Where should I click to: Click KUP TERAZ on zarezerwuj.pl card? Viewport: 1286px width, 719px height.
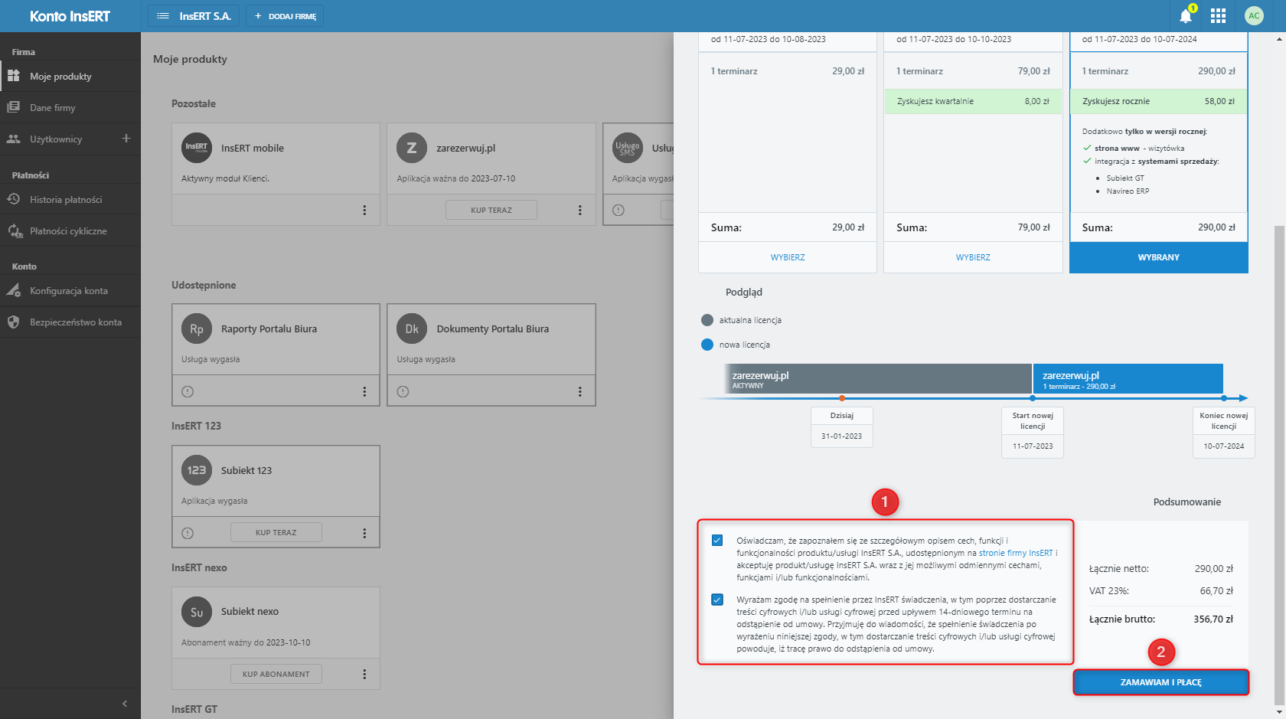pyautogui.click(x=491, y=210)
